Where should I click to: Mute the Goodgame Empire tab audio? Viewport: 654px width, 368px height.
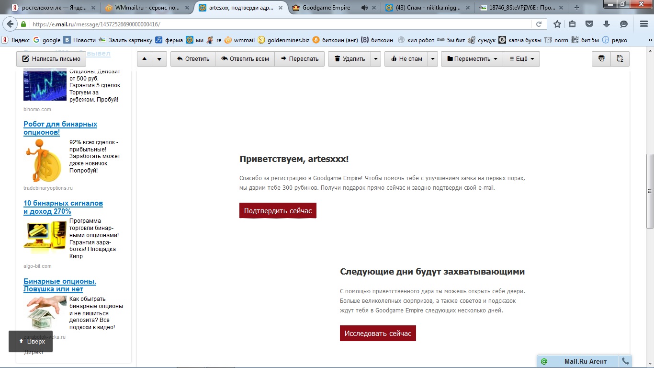[x=365, y=8]
